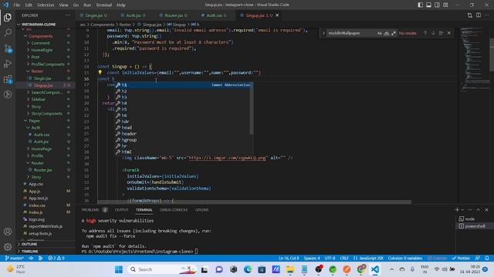Expand the Comment folder

pyautogui.click(x=40, y=43)
